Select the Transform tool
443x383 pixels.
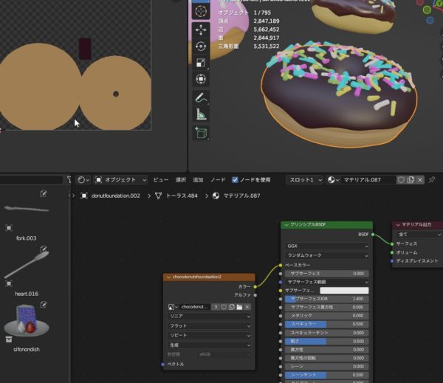click(201, 80)
